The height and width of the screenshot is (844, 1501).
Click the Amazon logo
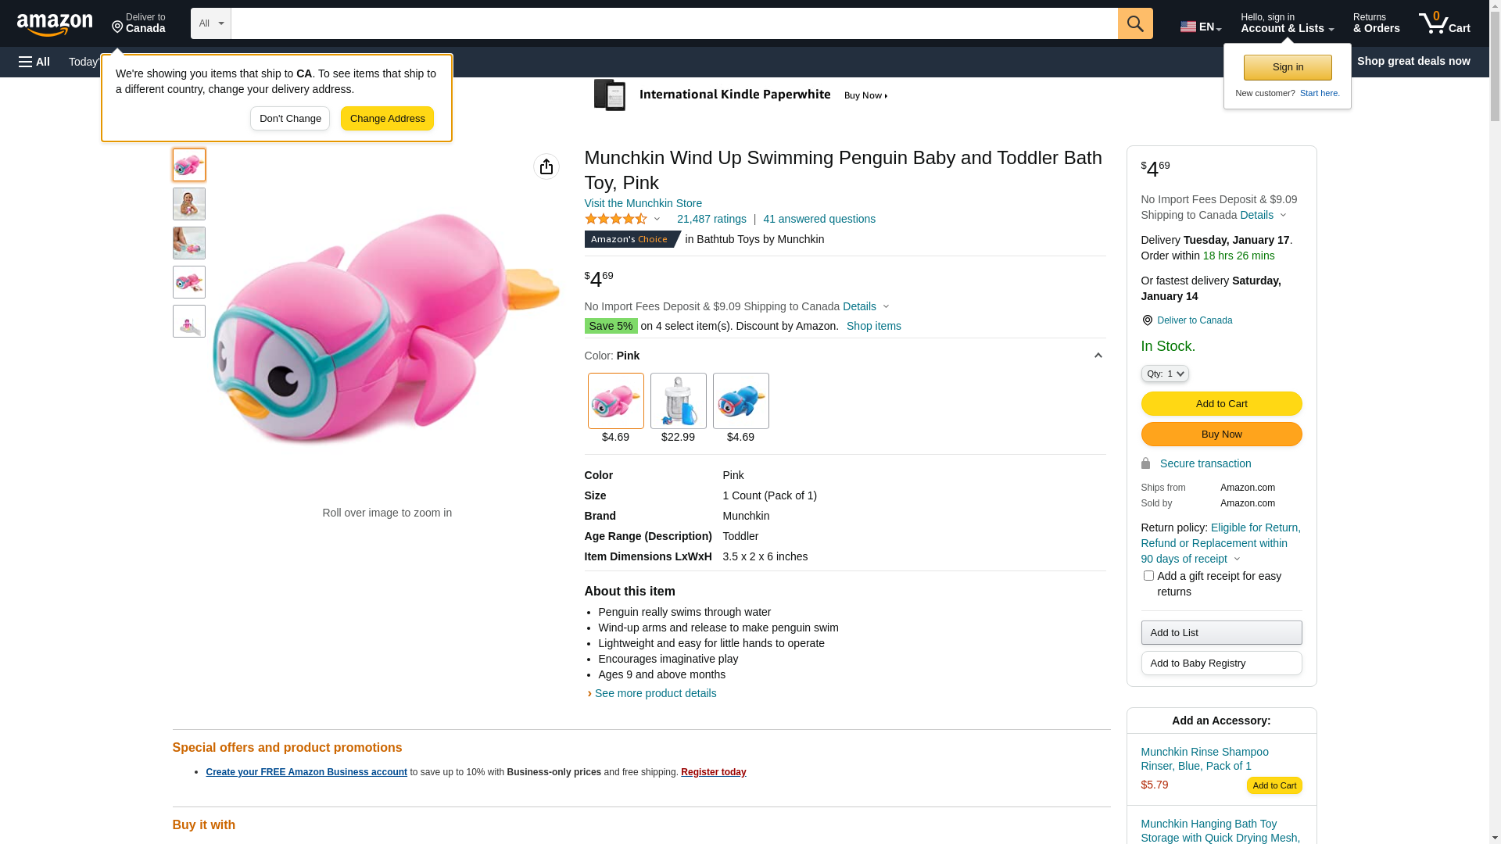[x=55, y=24]
